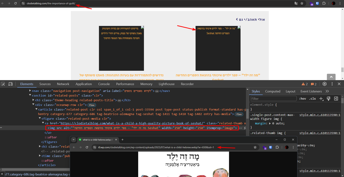Click the Styles Filter input field

coord(273,99)
